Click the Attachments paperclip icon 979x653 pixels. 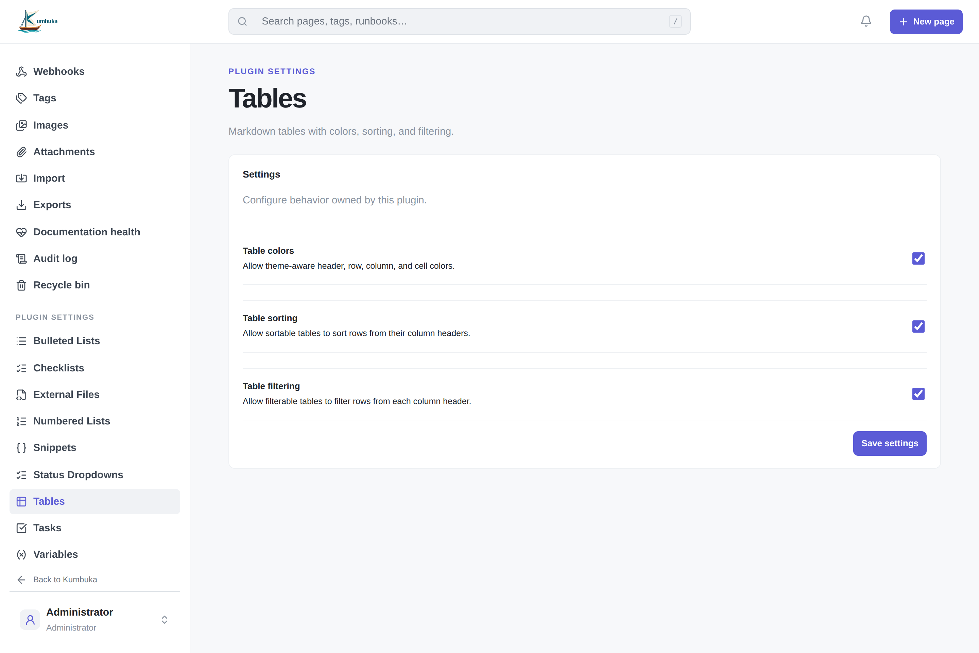click(21, 152)
